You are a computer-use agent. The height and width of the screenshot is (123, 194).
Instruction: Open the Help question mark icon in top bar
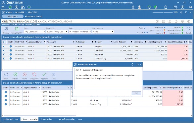[182, 7]
